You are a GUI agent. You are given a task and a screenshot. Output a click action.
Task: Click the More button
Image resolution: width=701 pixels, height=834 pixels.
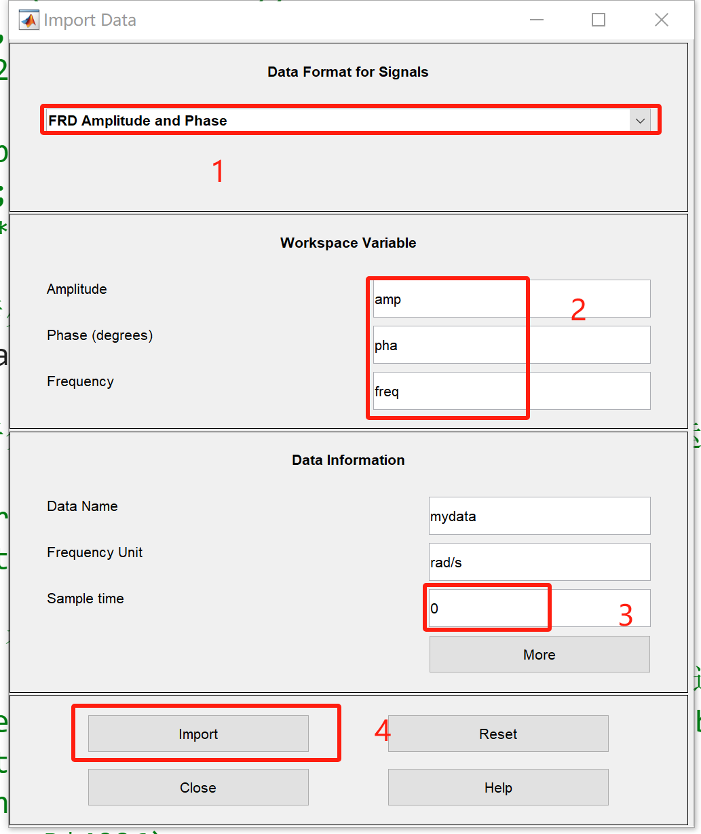pos(539,654)
